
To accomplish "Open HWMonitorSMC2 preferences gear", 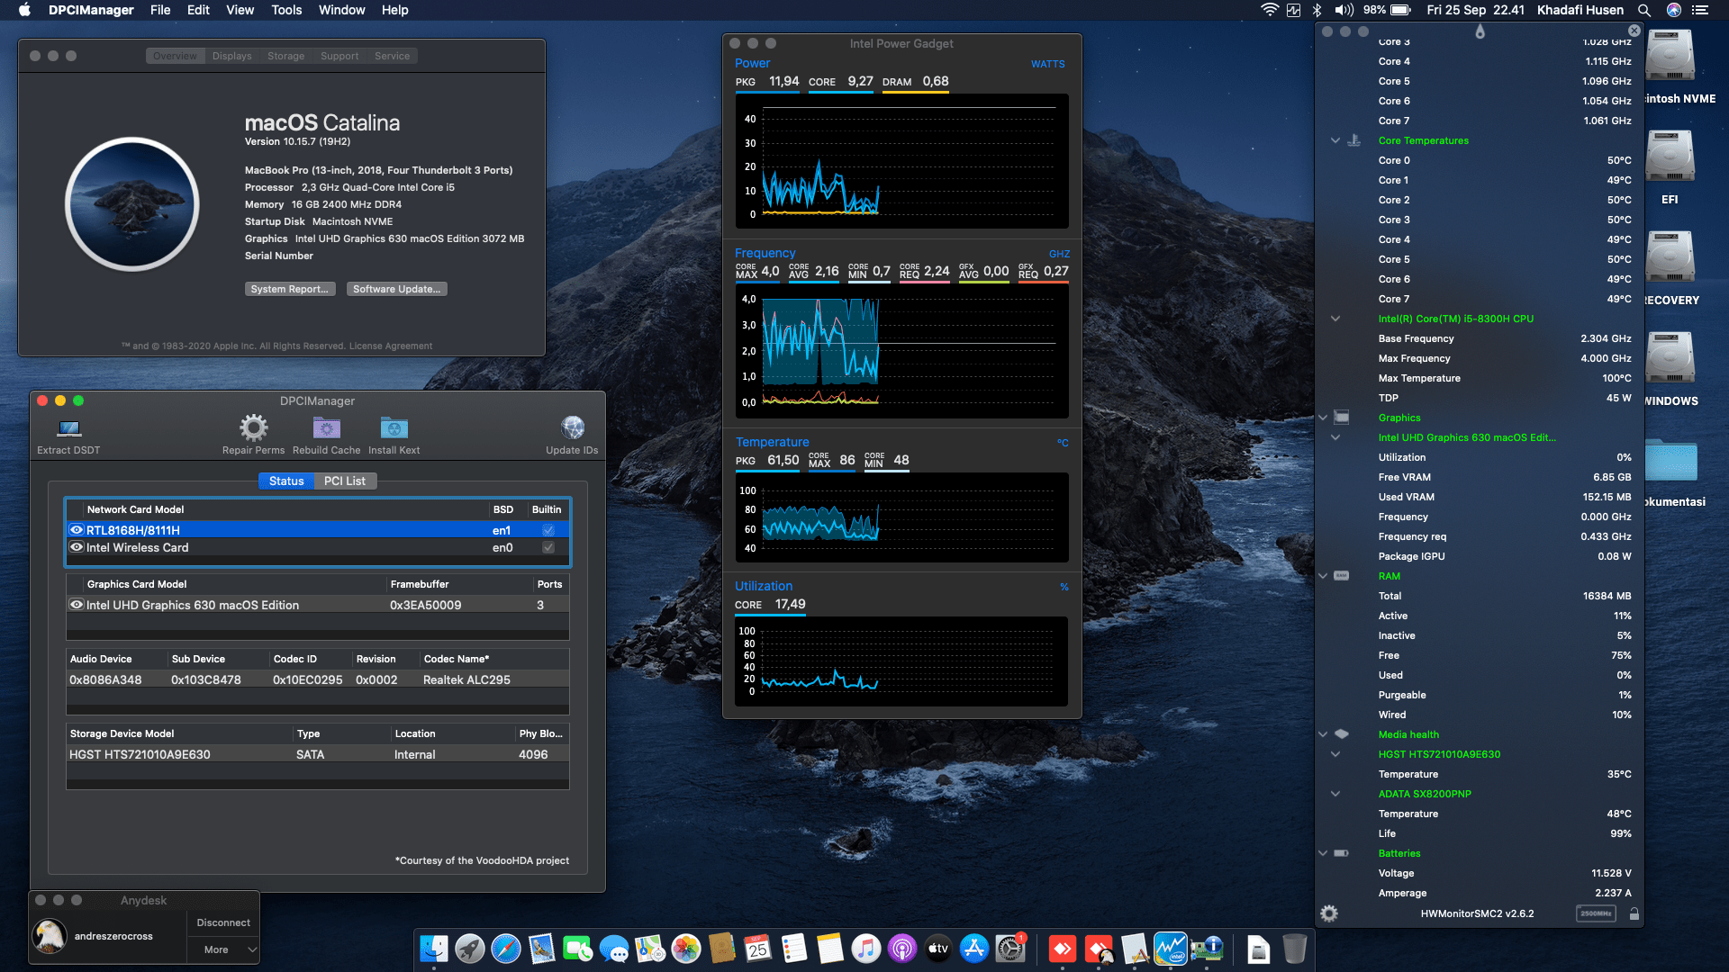I will tap(1328, 913).
